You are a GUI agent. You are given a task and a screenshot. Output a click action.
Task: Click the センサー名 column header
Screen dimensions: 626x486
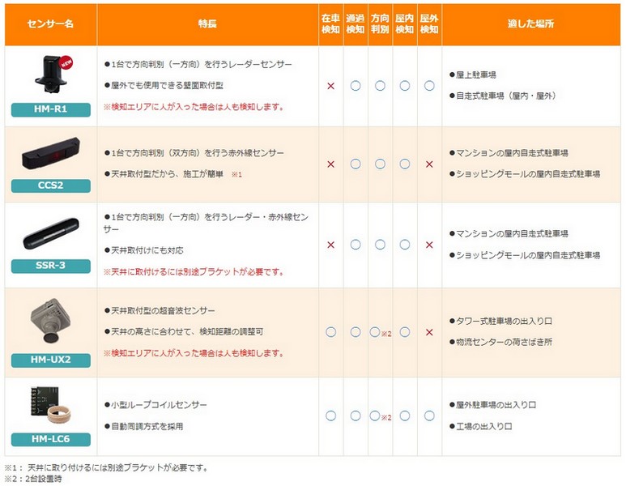point(50,25)
